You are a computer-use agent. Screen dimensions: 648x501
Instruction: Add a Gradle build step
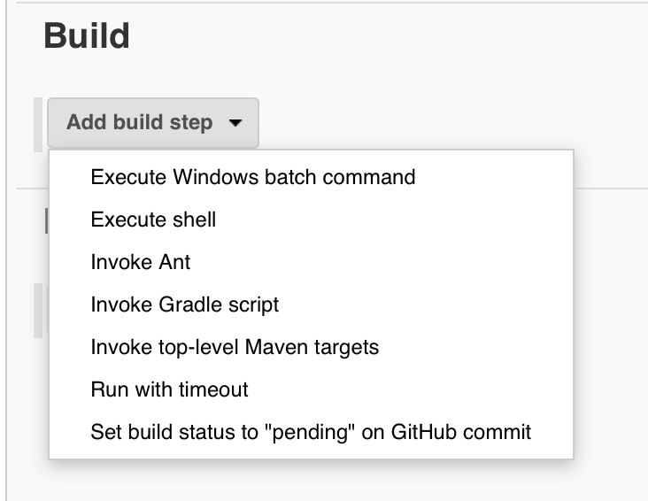(184, 304)
